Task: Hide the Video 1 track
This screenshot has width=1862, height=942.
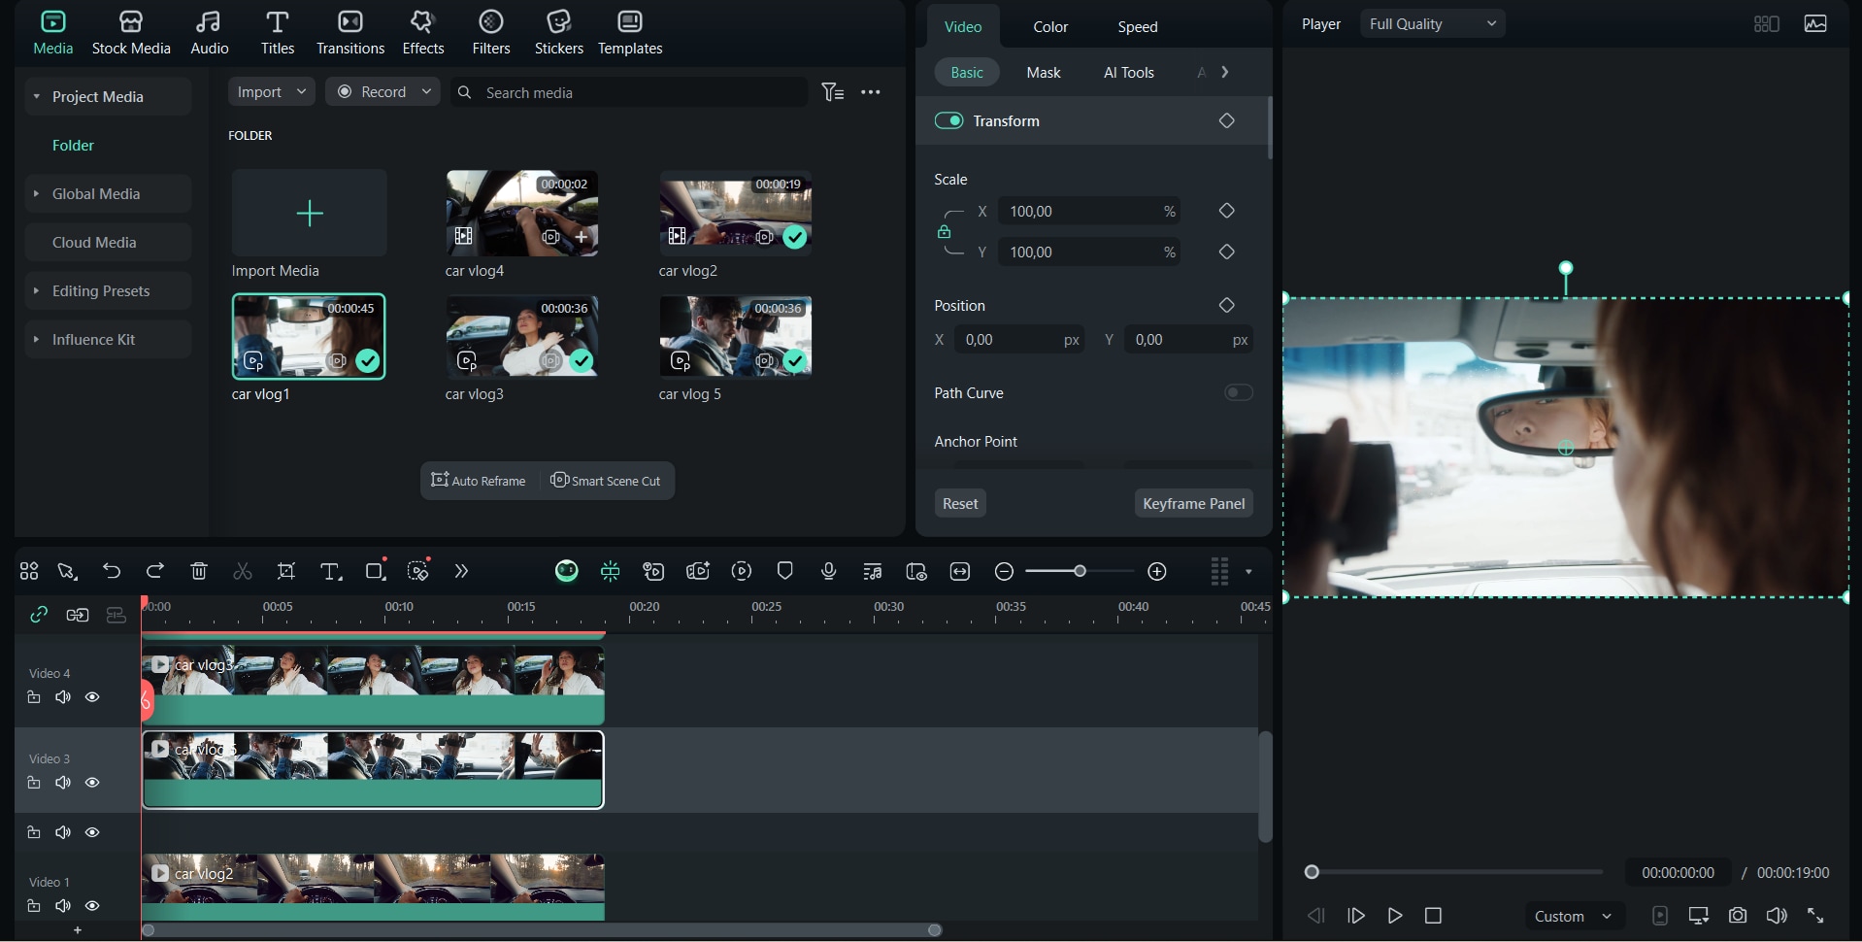Action: pyautogui.click(x=92, y=906)
